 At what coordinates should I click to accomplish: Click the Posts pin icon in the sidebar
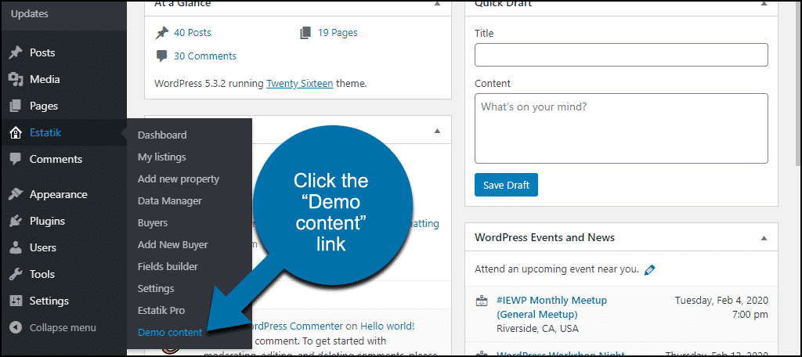pos(16,52)
